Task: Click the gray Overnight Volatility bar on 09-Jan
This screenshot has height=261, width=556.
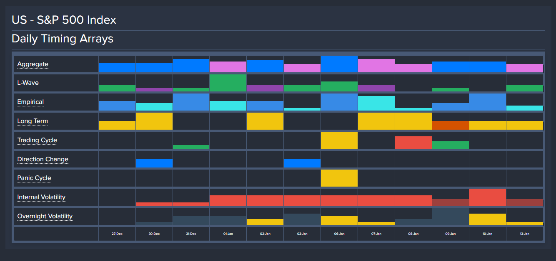Action: [x=451, y=216]
